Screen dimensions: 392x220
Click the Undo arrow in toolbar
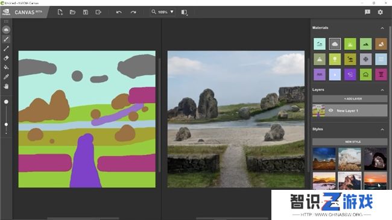[119, 12]
